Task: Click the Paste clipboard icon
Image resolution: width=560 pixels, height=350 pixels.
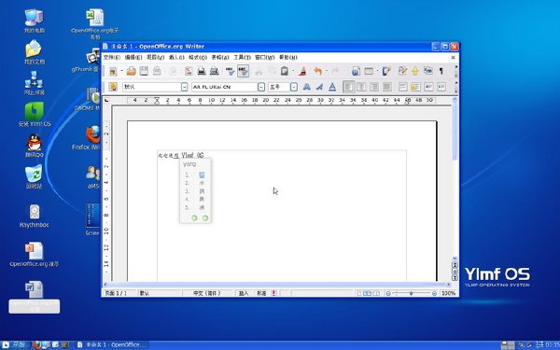Action: [x=285, y=71]
